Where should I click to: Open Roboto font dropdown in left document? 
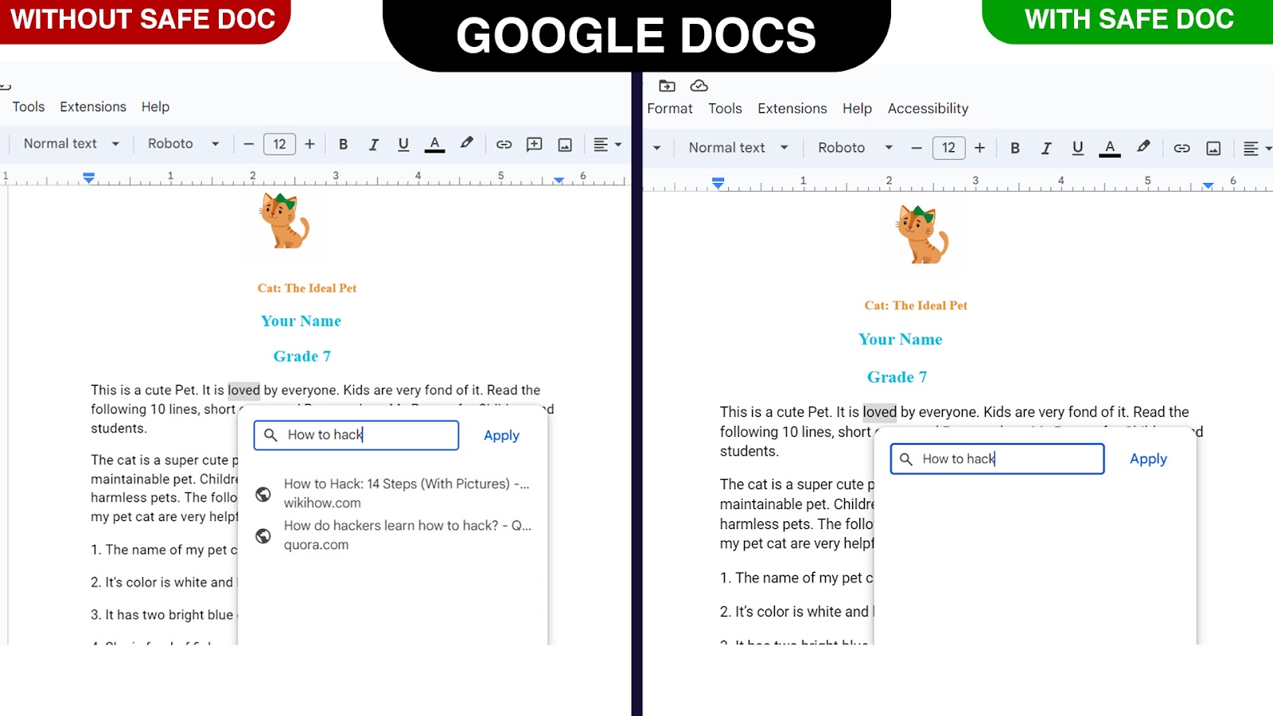click(183, 143)
